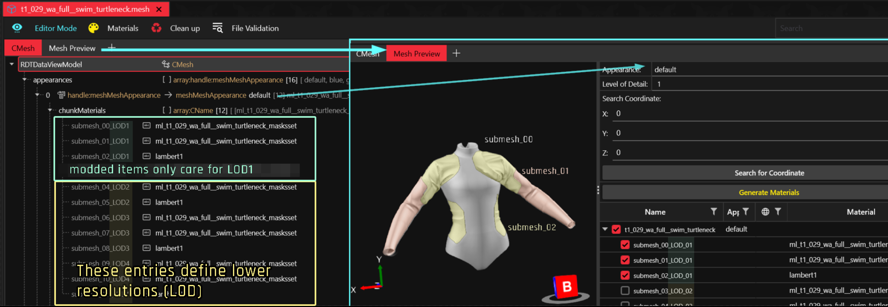
Task: Click the plus icon beside Mesh Preview tab
Action: coord(456,53)
